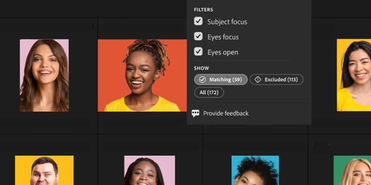Uncheck the Eyes focus filter
This screenshot has width=371, height=185.
click(x=198, y=37)
